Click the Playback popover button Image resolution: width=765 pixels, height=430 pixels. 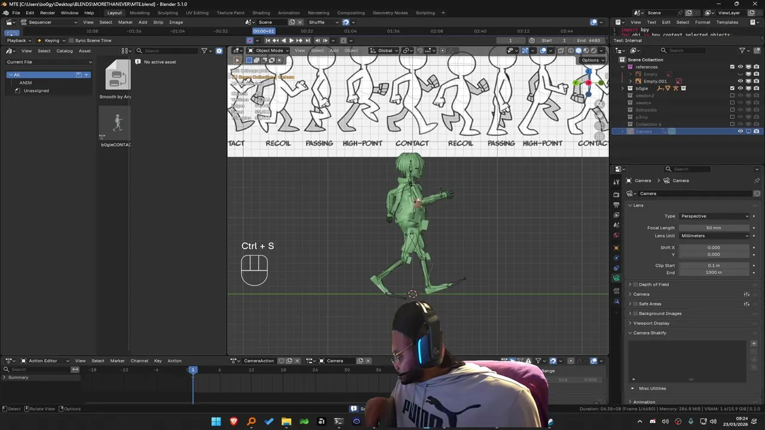coord(19,41)
